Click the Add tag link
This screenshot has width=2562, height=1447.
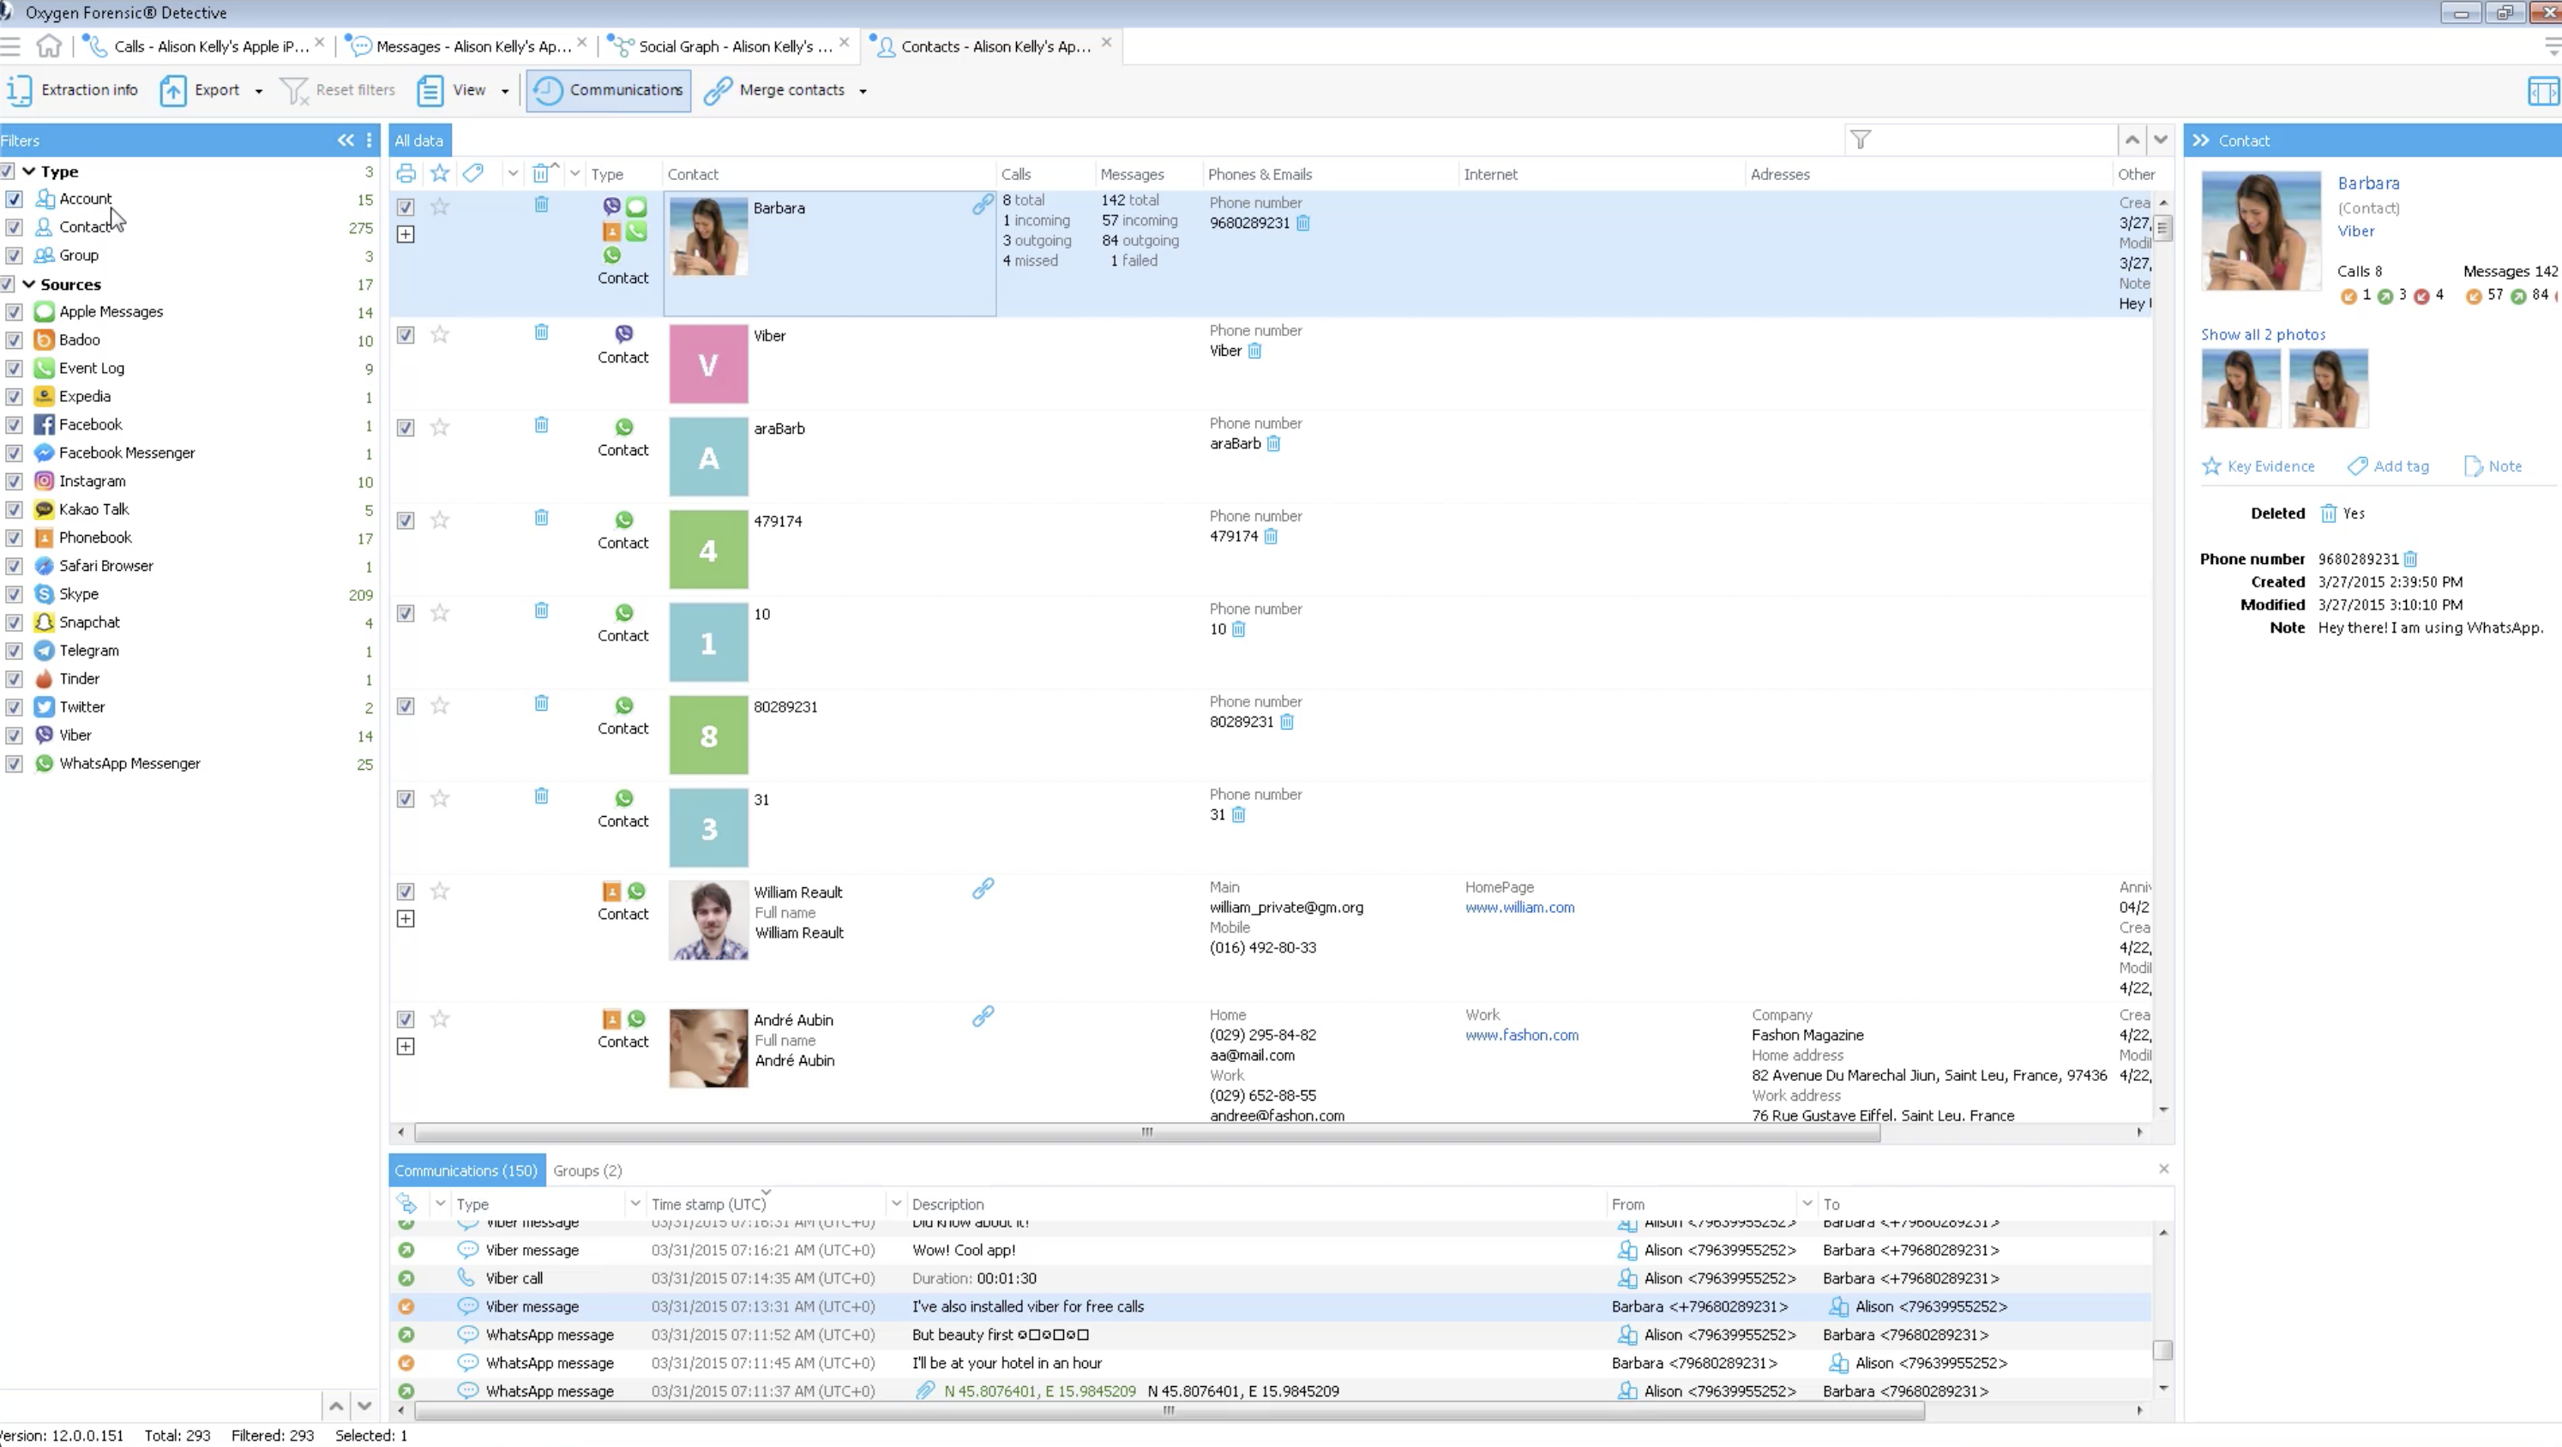point(2387,466)
